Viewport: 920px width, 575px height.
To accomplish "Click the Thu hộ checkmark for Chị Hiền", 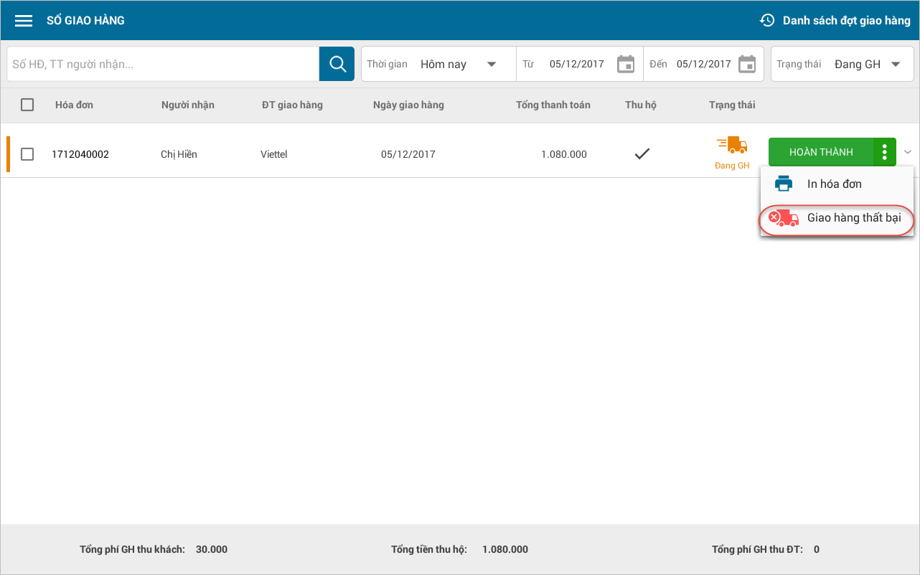I will point(642,153).
